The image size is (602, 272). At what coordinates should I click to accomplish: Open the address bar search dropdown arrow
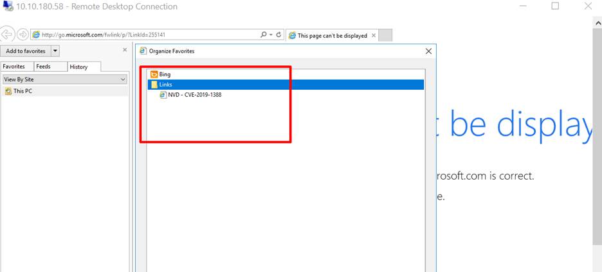(271, 35)
